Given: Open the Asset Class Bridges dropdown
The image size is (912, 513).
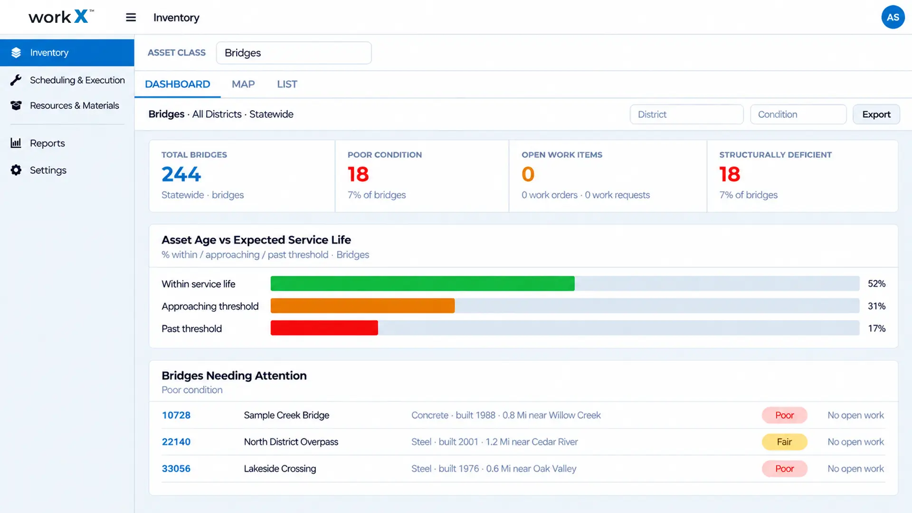Looking at the screenshot, I should tap(294, 53).
